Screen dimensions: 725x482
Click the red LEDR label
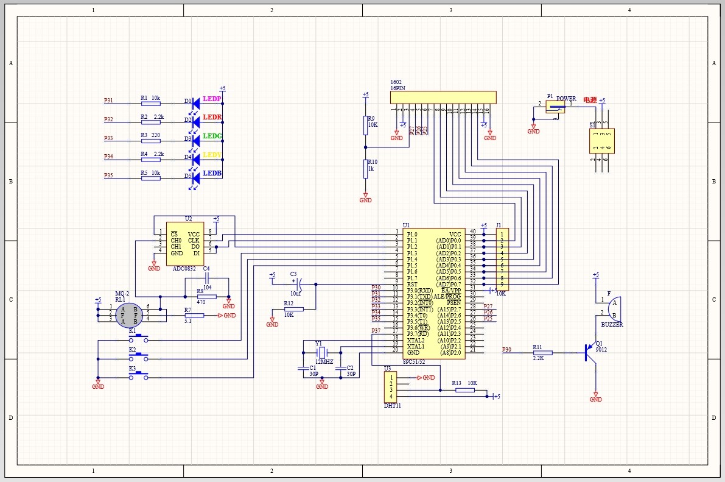click(x=212, y=117)
